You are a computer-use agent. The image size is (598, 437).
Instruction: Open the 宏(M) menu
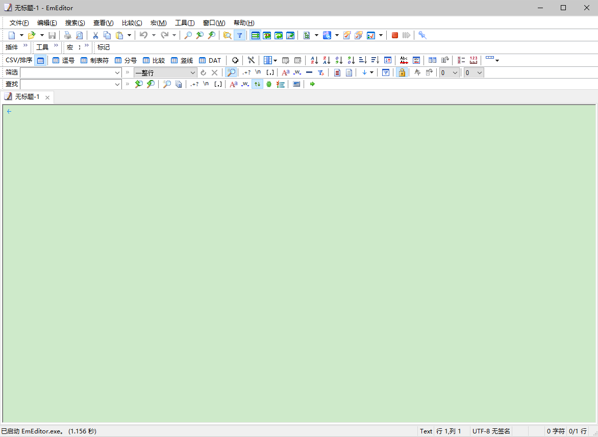tap(158, 23)
